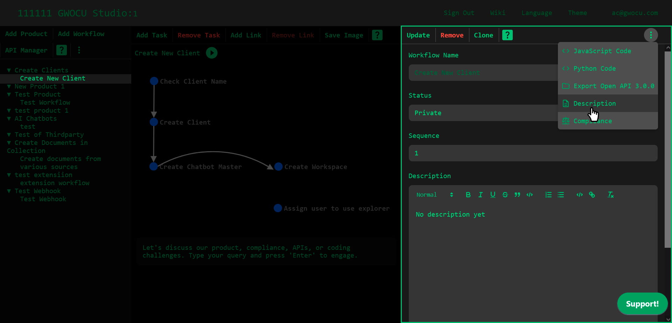Click the red Remove workflow button
The height and width of the screenshot is (323, 672).
coord(452,35)
